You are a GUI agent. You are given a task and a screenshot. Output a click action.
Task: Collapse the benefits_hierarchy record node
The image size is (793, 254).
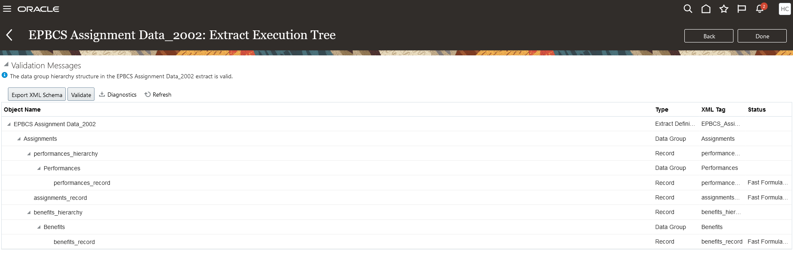tap(28, 212)
